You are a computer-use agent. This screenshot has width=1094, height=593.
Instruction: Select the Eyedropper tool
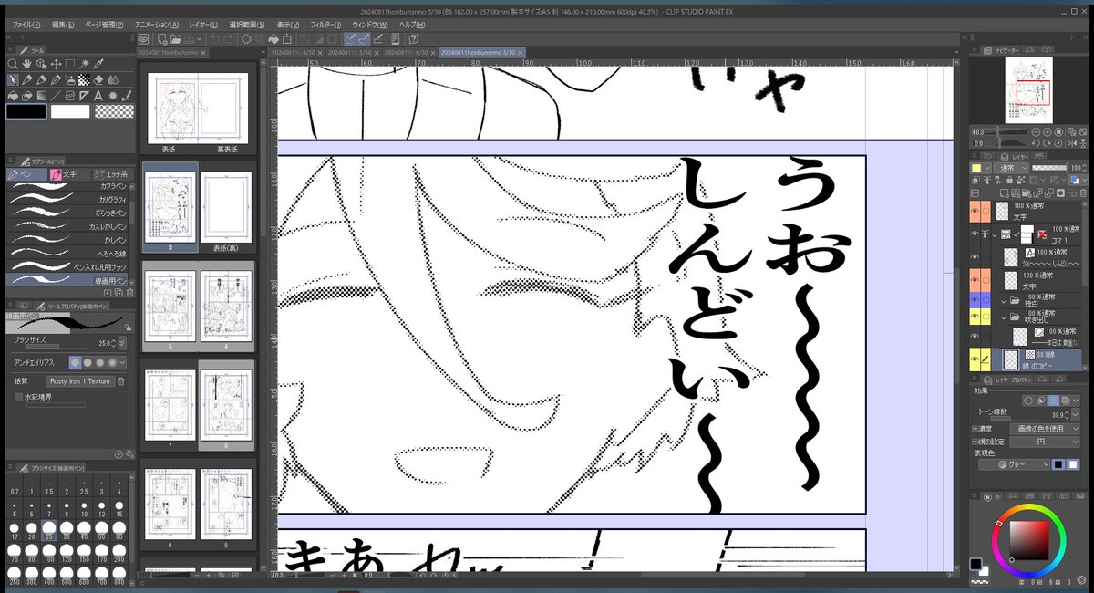pyautogui.click(x=98, y=64)
